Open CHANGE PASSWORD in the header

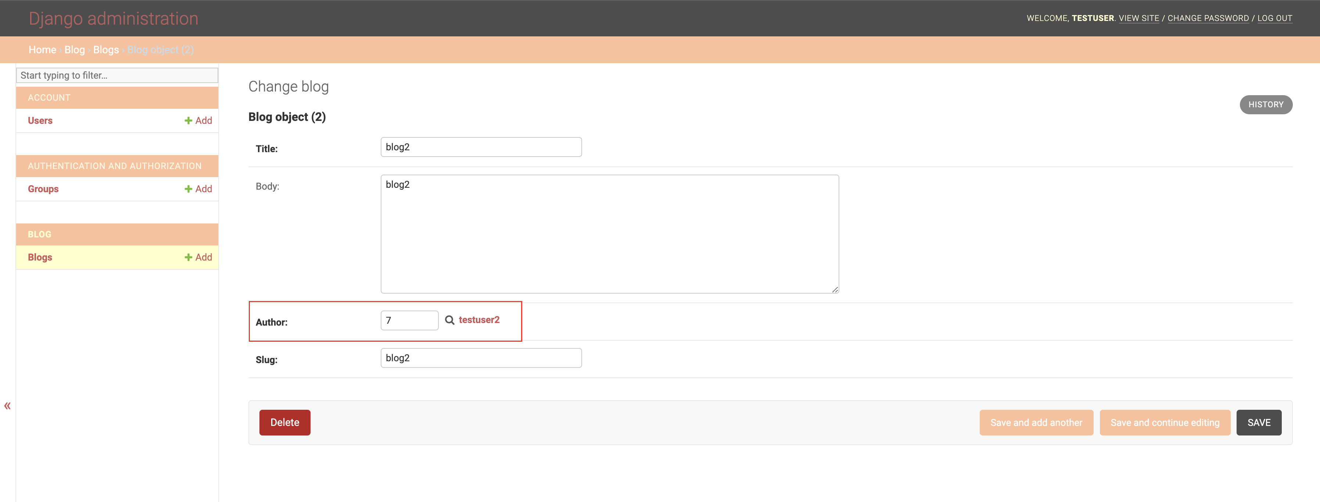tap(1208, 18)
